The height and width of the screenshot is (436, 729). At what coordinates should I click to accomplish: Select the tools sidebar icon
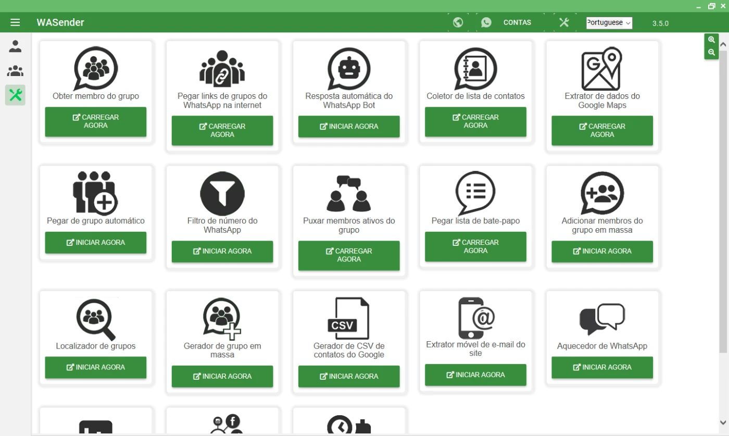pos(15,95)
